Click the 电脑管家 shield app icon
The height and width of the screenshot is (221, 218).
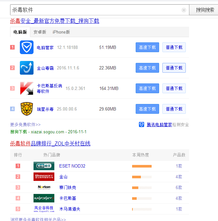pyautogui.click(x=27, y=47)
